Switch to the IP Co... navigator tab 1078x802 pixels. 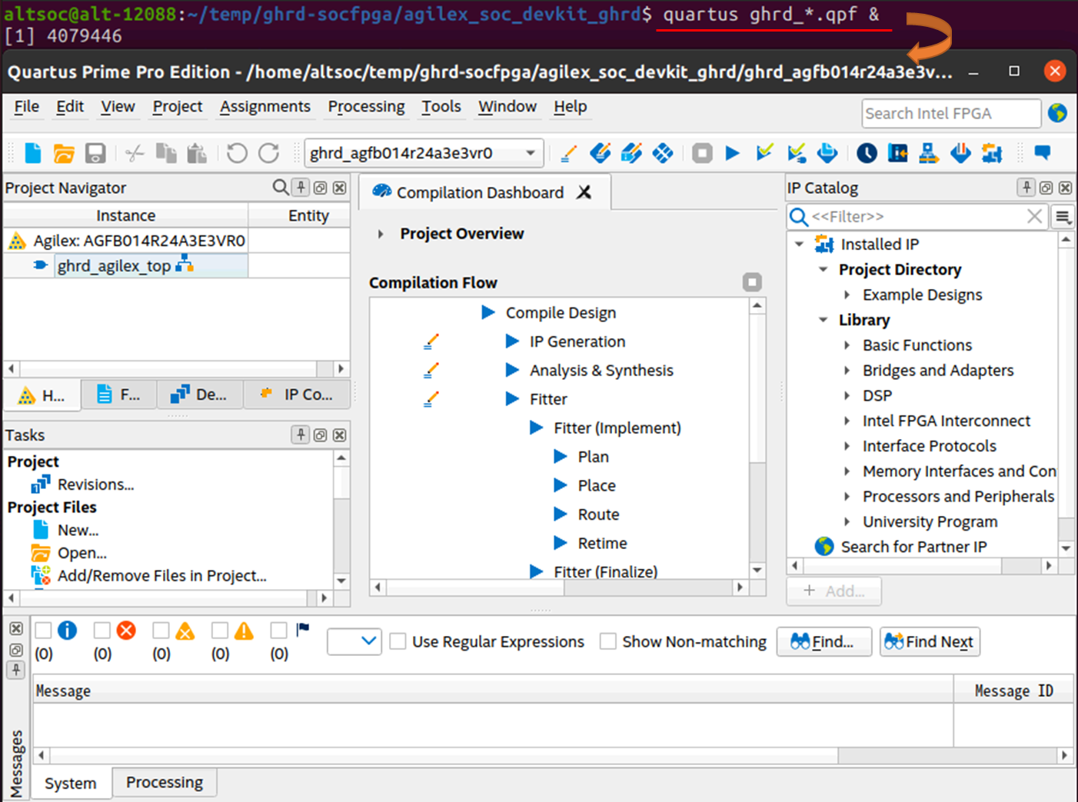297,394
